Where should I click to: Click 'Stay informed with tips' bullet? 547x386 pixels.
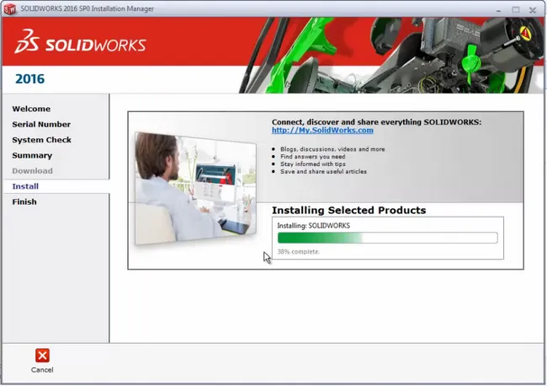[312, 164]
